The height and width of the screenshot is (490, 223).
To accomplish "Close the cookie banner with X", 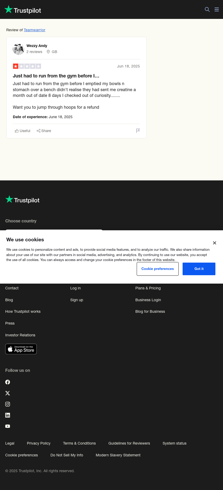I will [215, 243].
